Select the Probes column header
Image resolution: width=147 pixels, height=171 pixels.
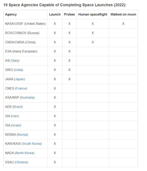point(69,14)
